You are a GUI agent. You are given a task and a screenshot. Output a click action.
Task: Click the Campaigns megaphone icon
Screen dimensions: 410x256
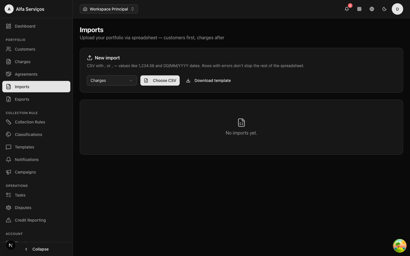9,172
